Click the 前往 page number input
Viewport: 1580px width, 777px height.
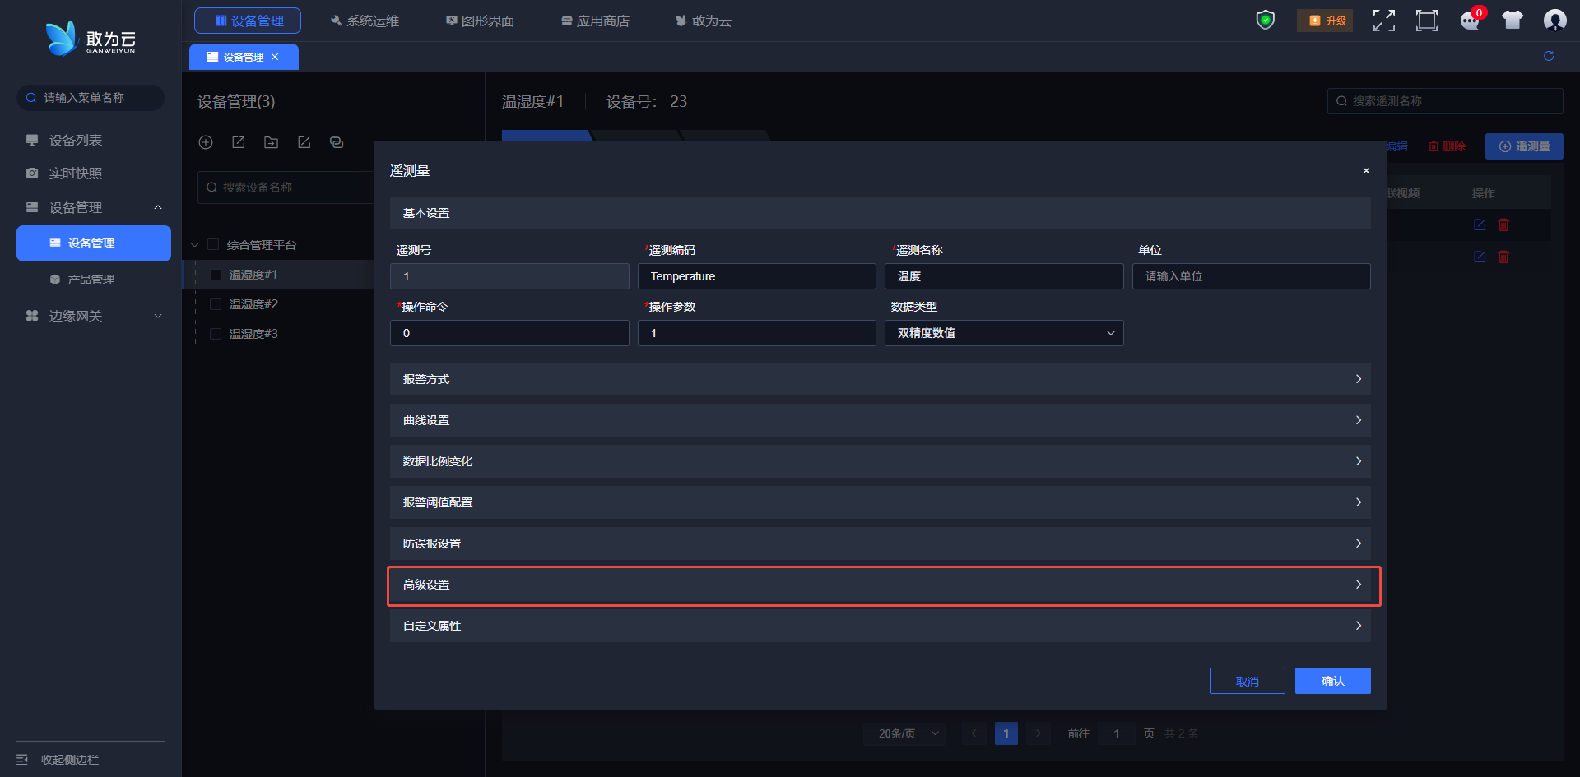point(1117,733)
